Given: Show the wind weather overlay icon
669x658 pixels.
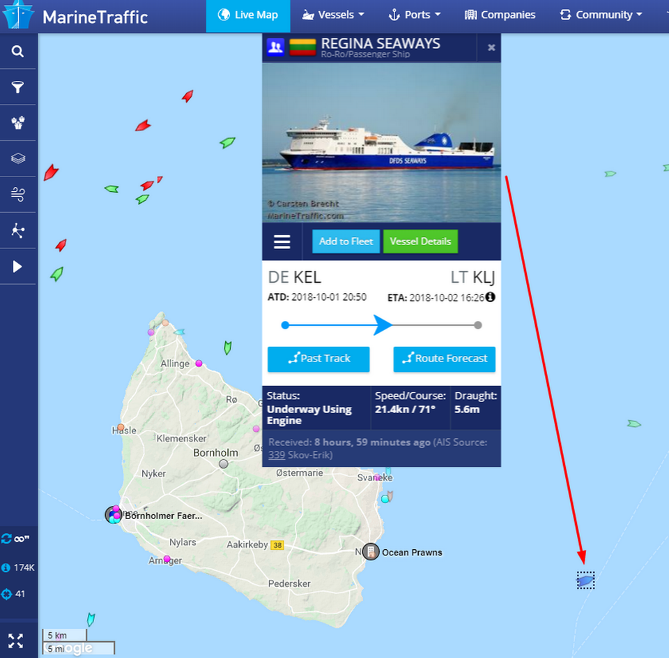Looking at the screenshot, I should (17, 195).
